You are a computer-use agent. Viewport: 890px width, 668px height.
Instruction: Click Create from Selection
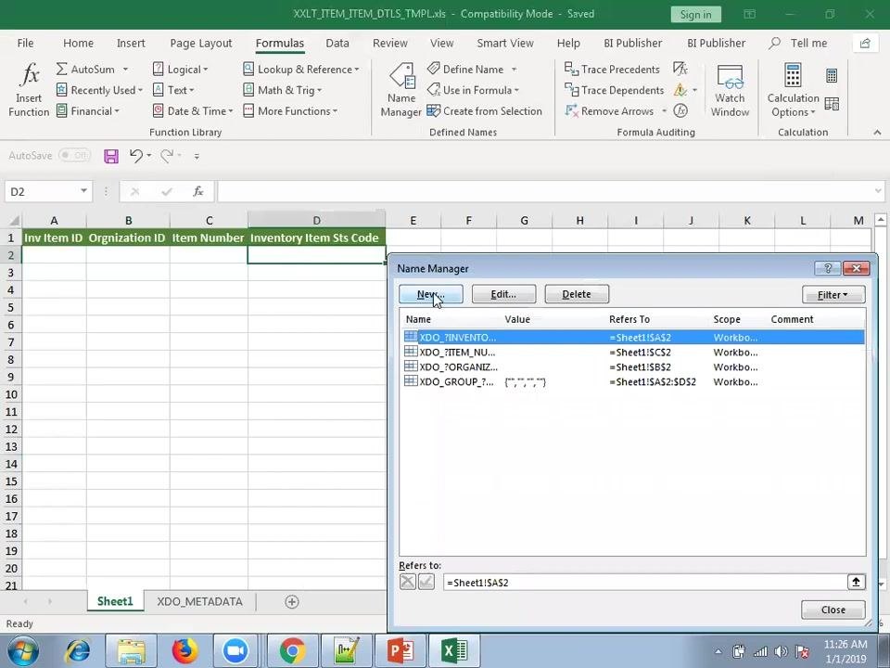484,111
